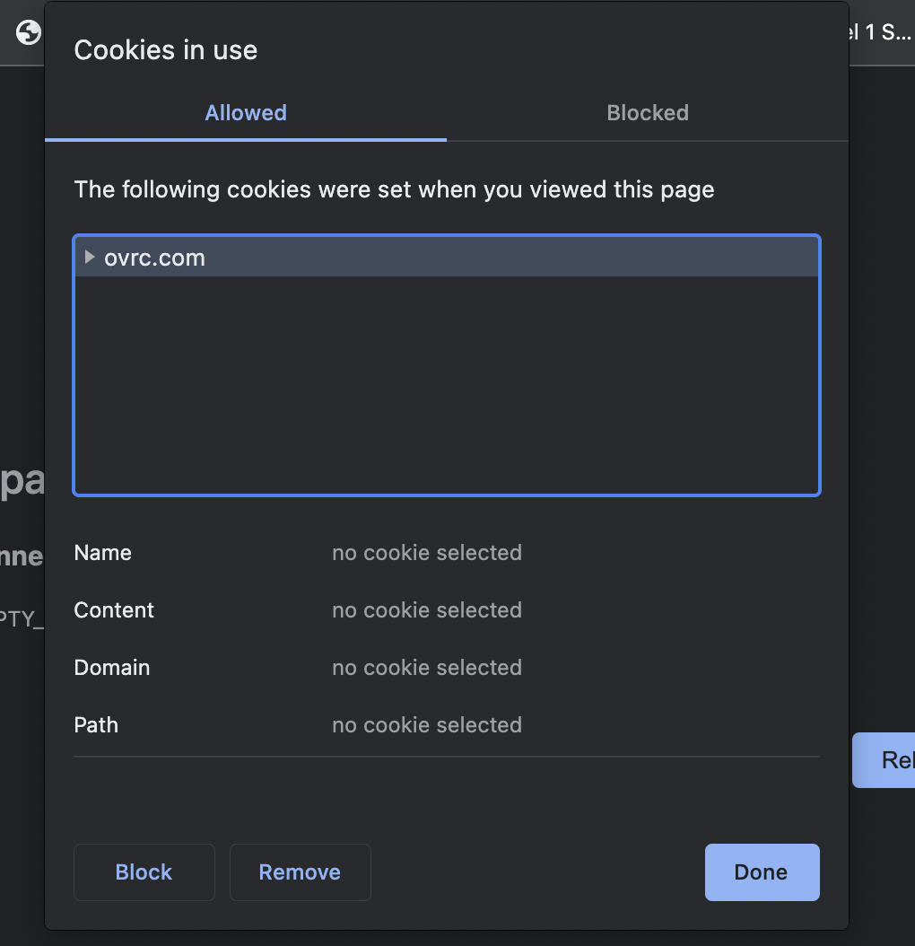915x946 pixels.
Task: Click the Name field label
Action: tap(103, 553)
